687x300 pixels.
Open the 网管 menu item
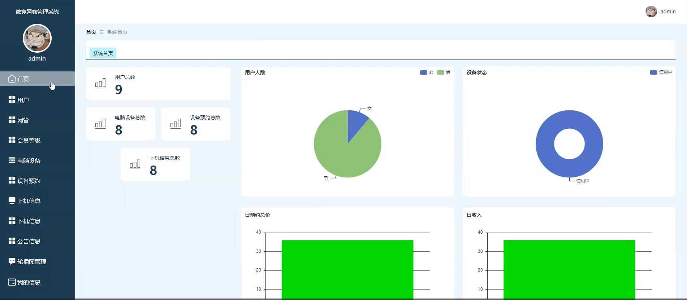click(x=38, y=120)
